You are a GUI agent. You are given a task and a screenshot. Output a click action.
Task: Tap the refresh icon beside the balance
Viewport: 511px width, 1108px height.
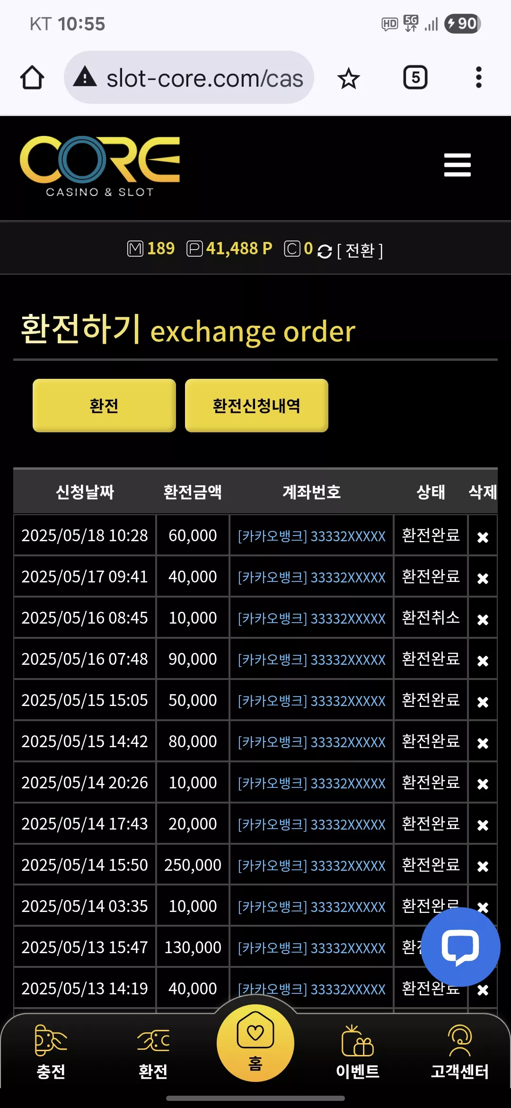[x=324, y=251]
